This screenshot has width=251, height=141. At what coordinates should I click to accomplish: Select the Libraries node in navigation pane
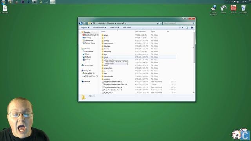(x=85, y=49)
